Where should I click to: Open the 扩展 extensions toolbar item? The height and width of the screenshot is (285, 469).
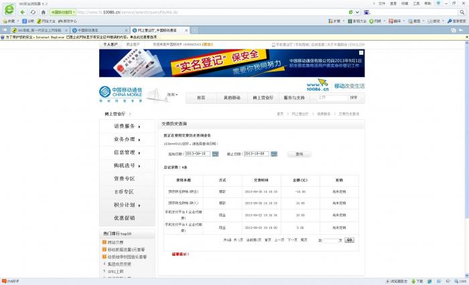335,21
